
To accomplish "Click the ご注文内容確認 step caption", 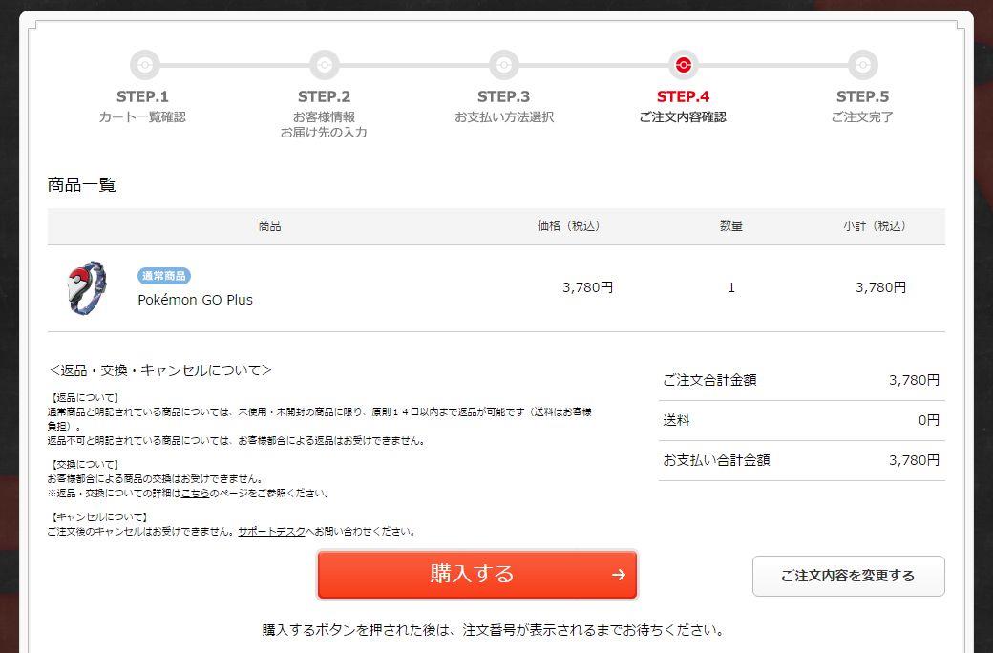I will pyautogui.click(x=683, y=117).
